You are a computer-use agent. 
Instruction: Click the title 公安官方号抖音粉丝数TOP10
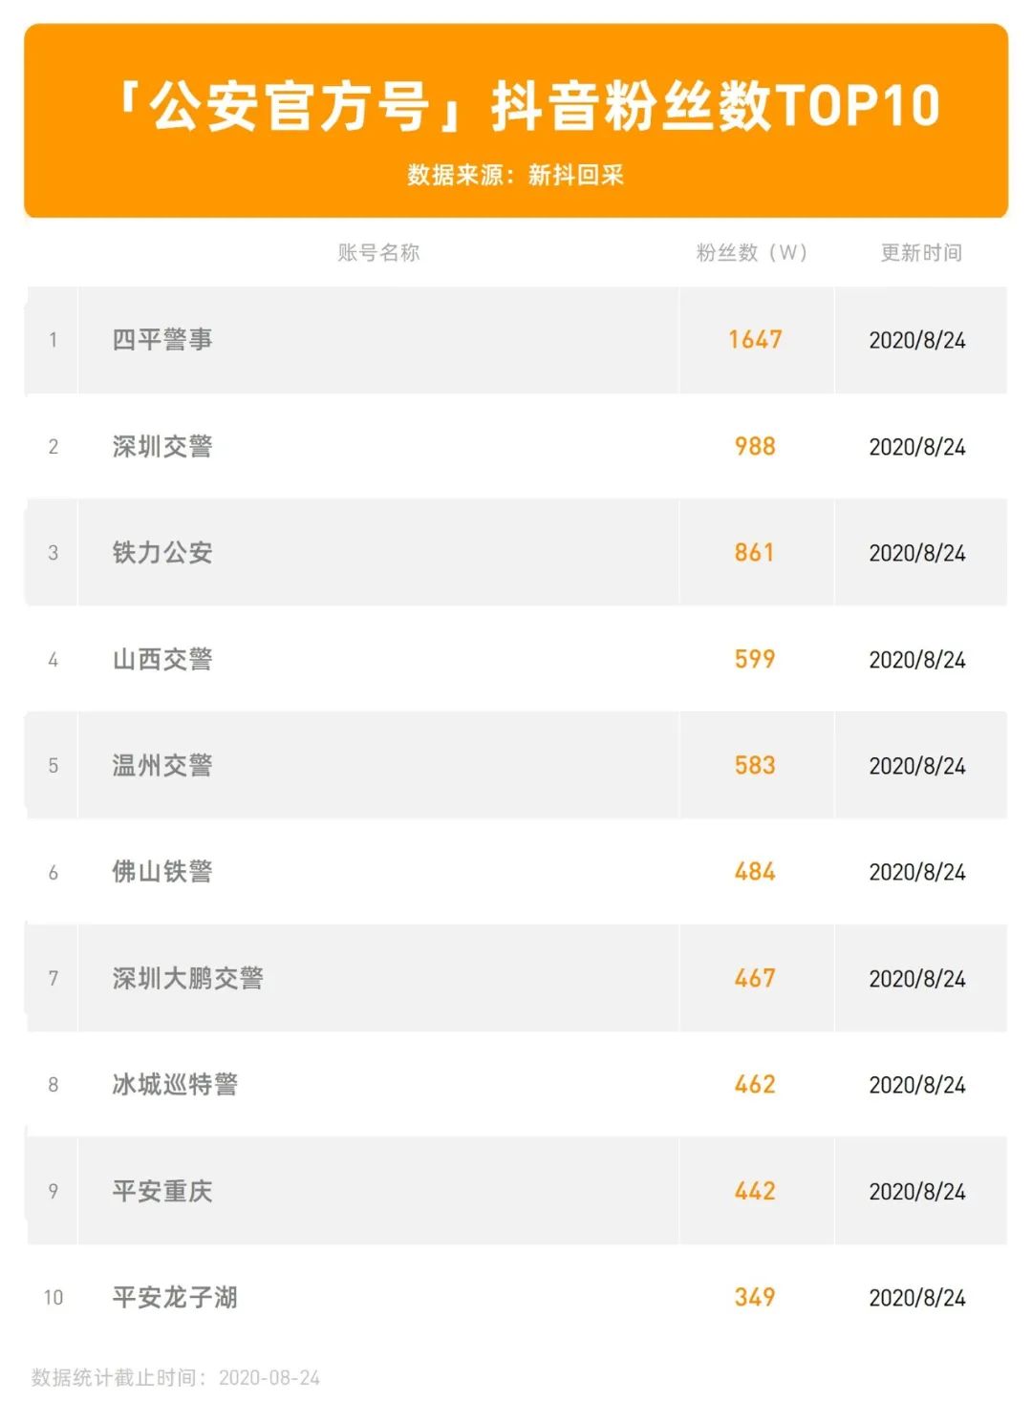tap(527, 105)
